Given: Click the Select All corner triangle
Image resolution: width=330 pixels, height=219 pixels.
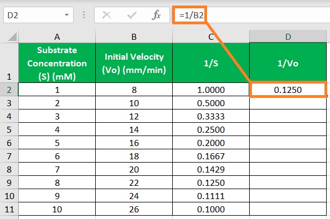Looking at the screenshot, I should [x=12, y=37].
